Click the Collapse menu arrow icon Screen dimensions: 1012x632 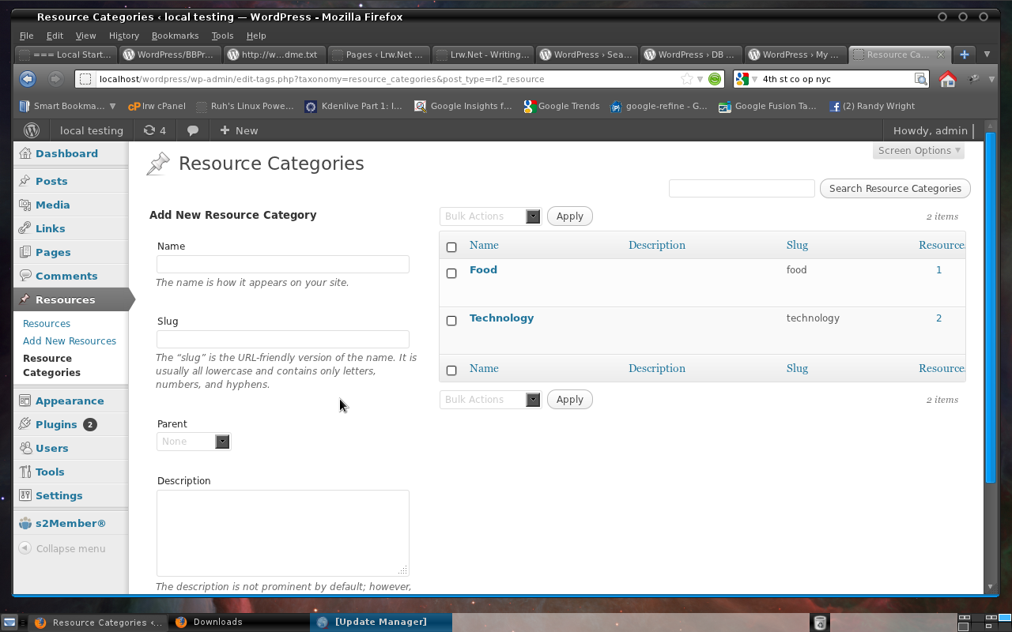25,548
